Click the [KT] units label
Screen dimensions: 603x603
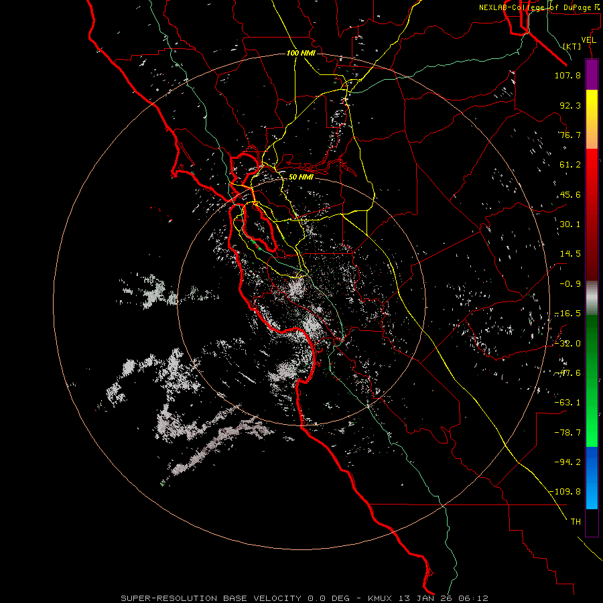(572, 46)
